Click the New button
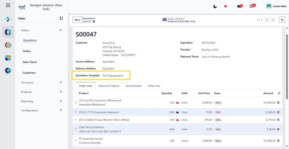289x149 pixels. coord(77,20)
